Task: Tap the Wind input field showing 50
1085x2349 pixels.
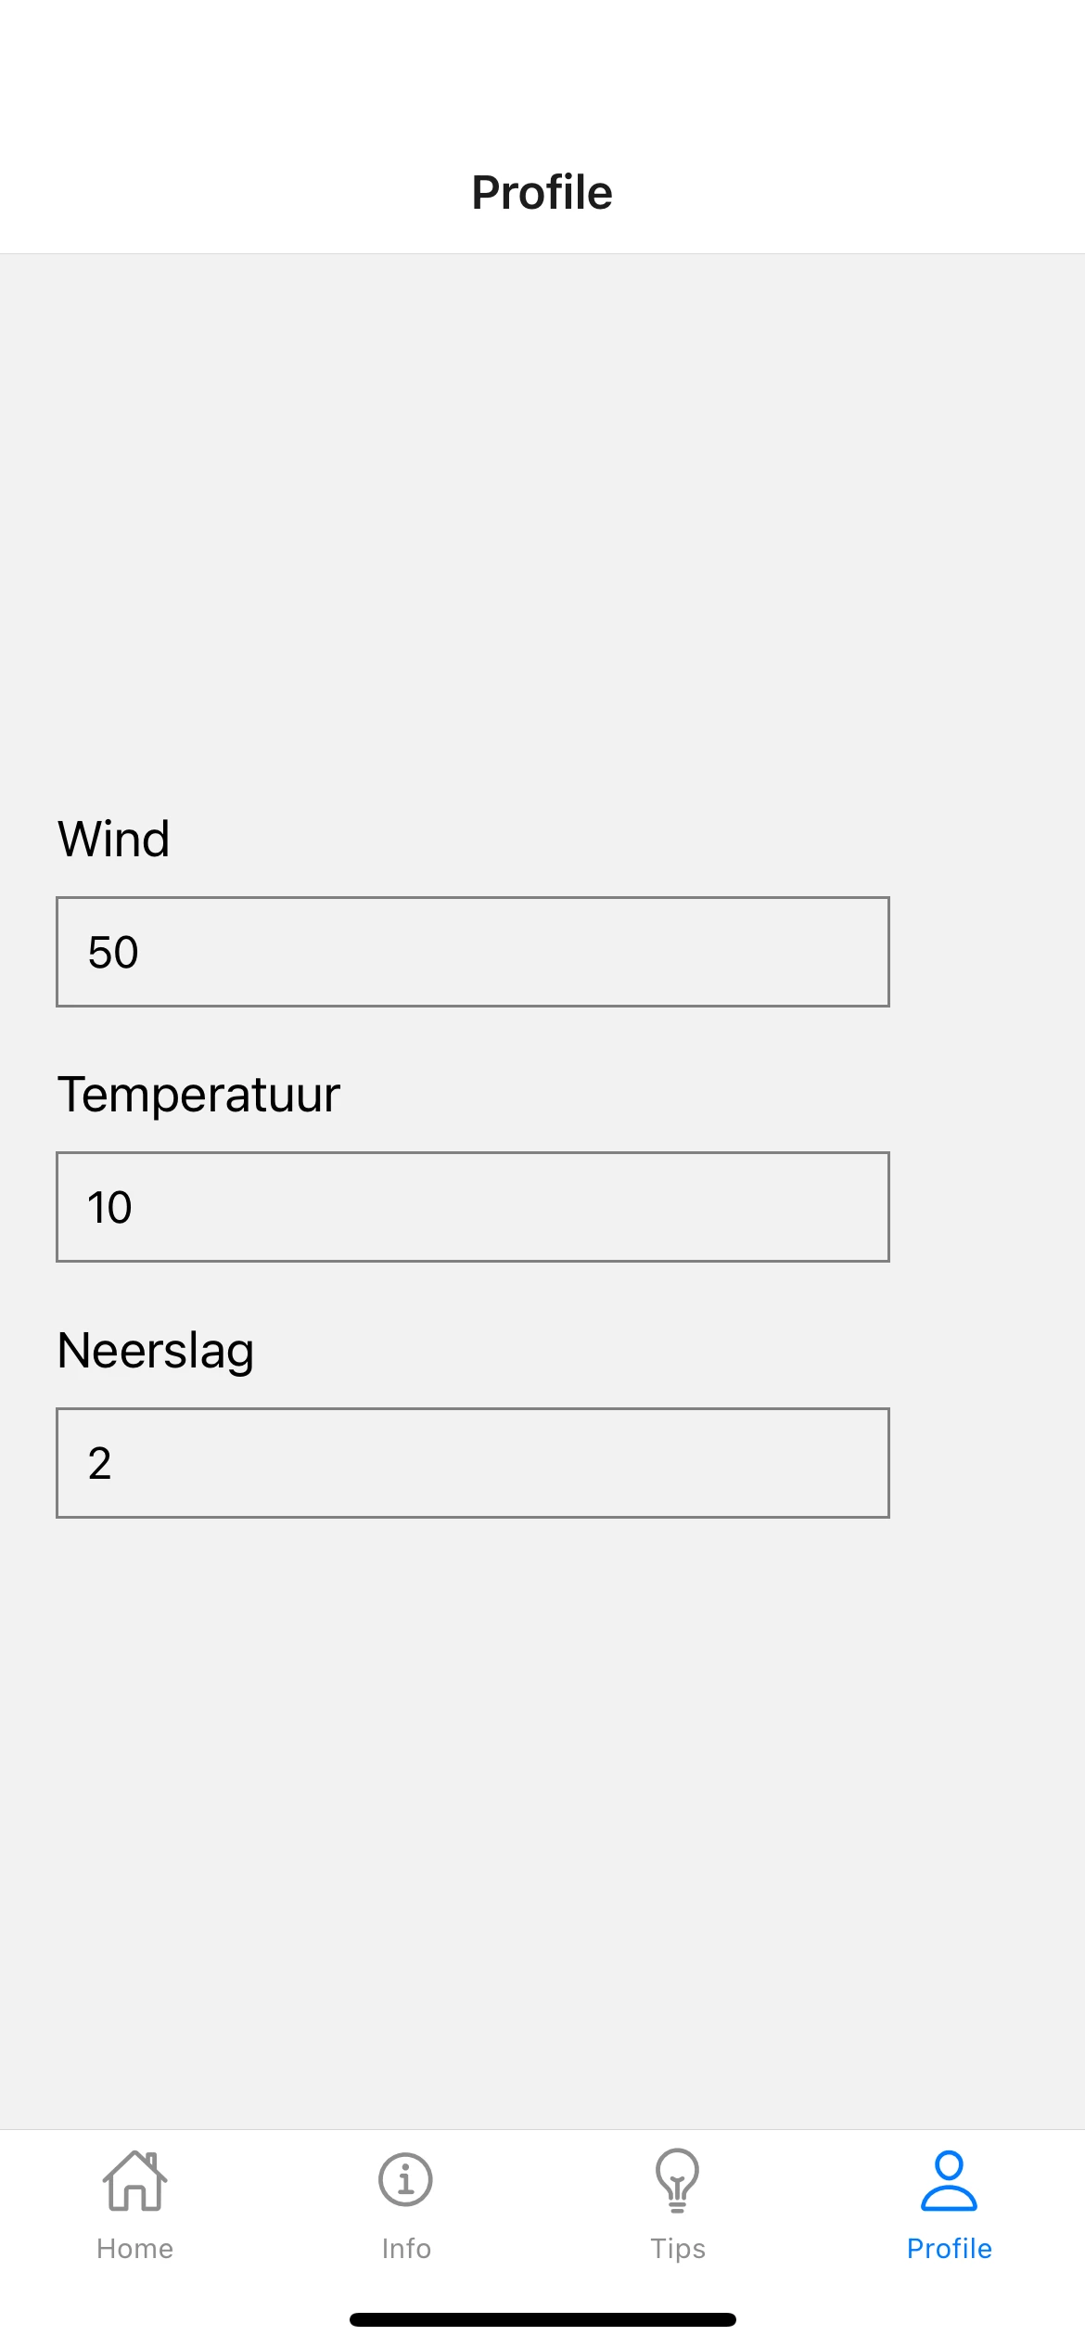Action: [473, 951]
